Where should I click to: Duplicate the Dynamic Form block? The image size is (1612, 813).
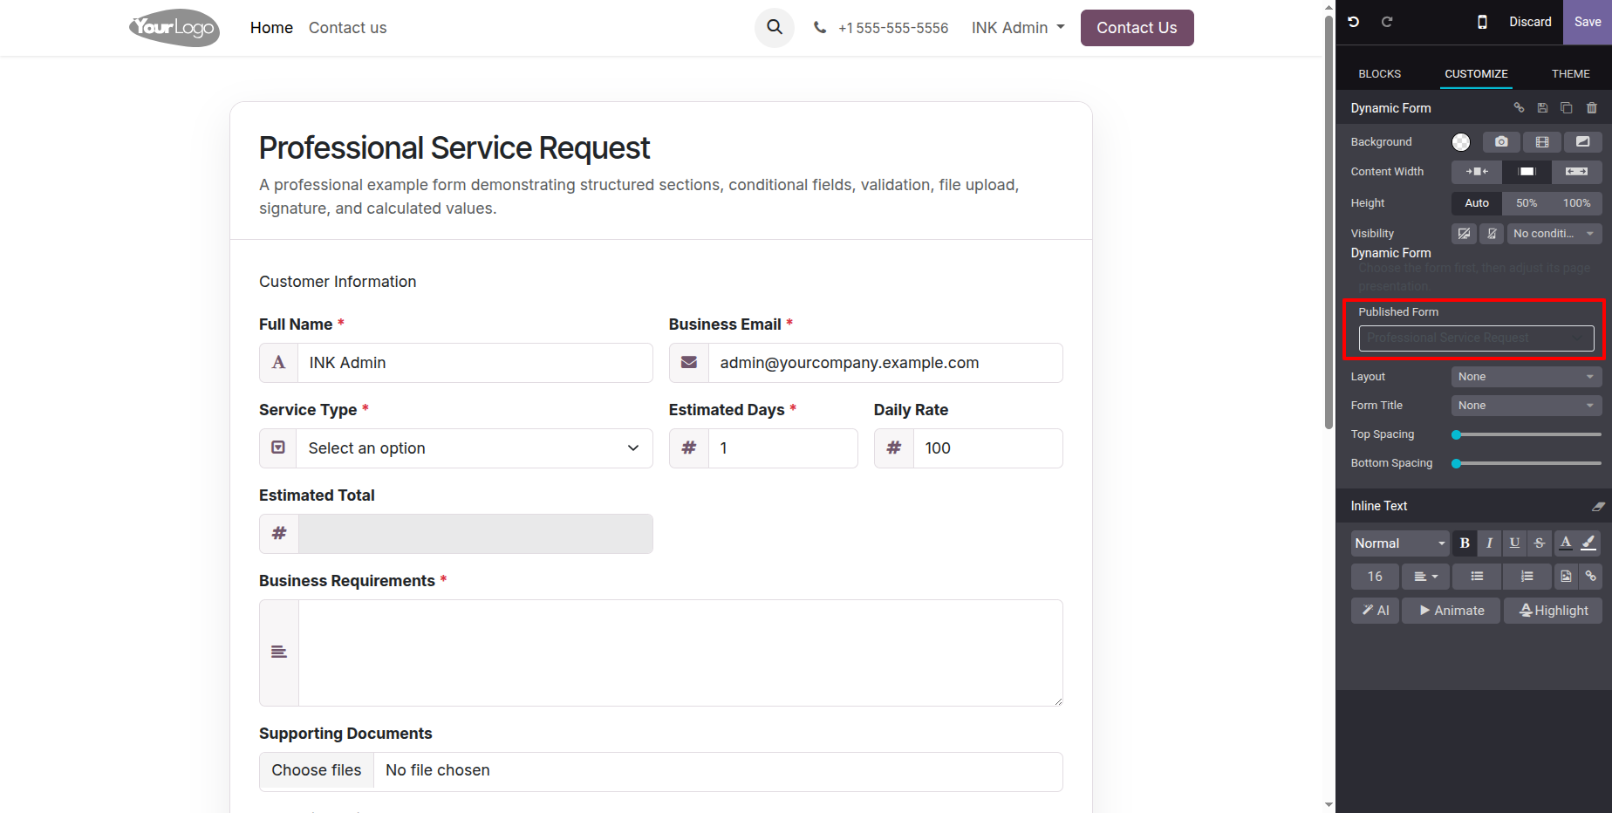(x=1567, y=108)
